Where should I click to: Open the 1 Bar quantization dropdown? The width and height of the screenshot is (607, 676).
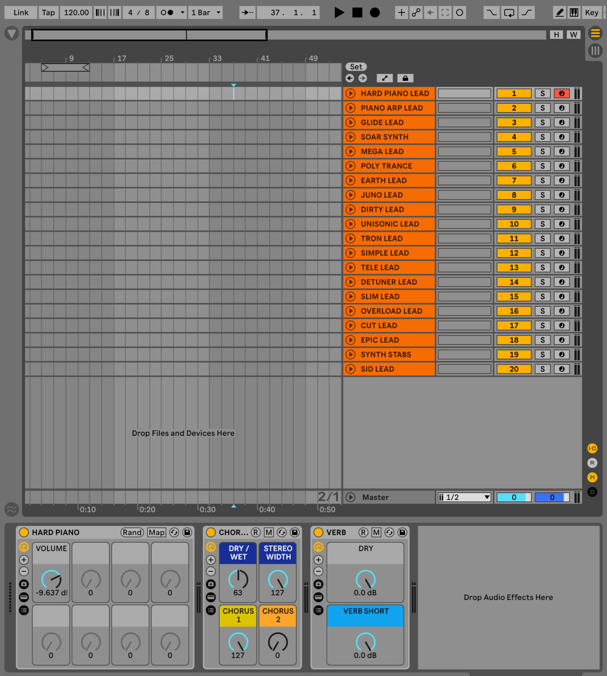(206, 13)
